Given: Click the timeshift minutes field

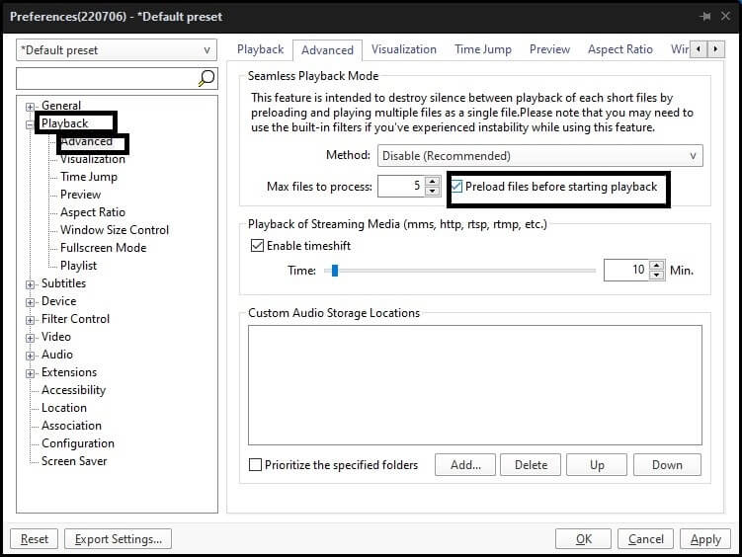Looking at the screenshot, I should tap(626, 270).
